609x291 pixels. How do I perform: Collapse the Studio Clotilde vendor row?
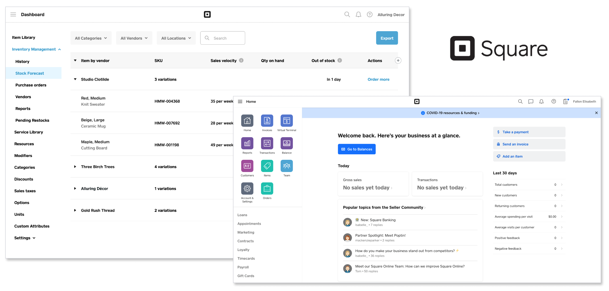[x=75, y=79]
